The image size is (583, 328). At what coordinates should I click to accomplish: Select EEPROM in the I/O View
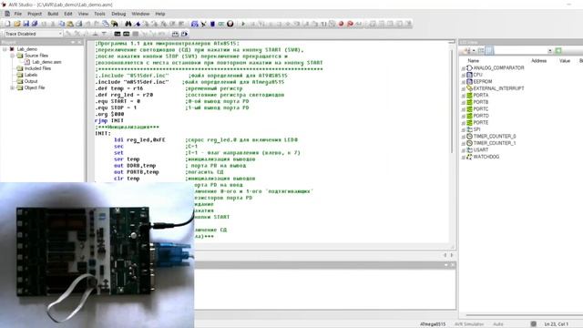pos(483,81)
